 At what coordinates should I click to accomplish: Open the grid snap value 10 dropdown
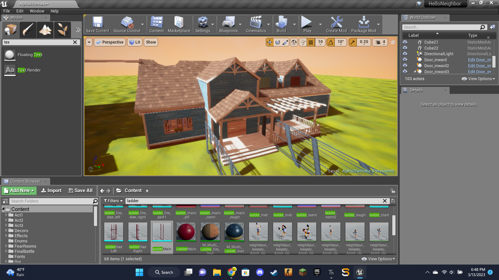[x=320, y=42]
